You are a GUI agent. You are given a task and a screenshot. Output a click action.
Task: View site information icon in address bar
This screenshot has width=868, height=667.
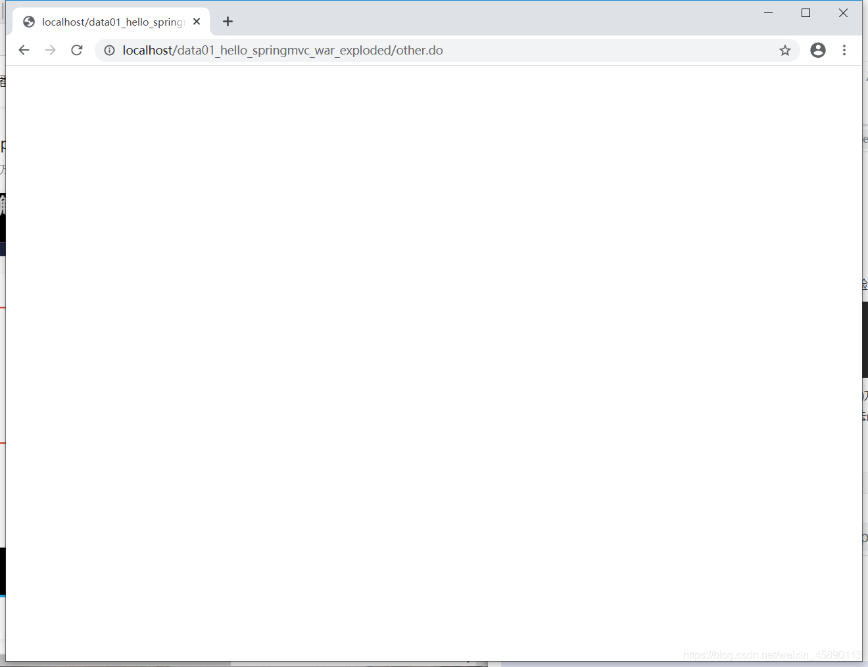point(110,51)
